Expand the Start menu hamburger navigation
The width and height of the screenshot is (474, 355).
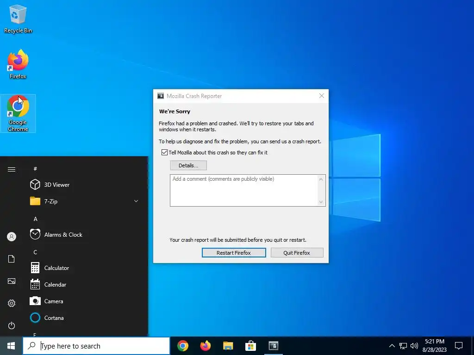12,169
